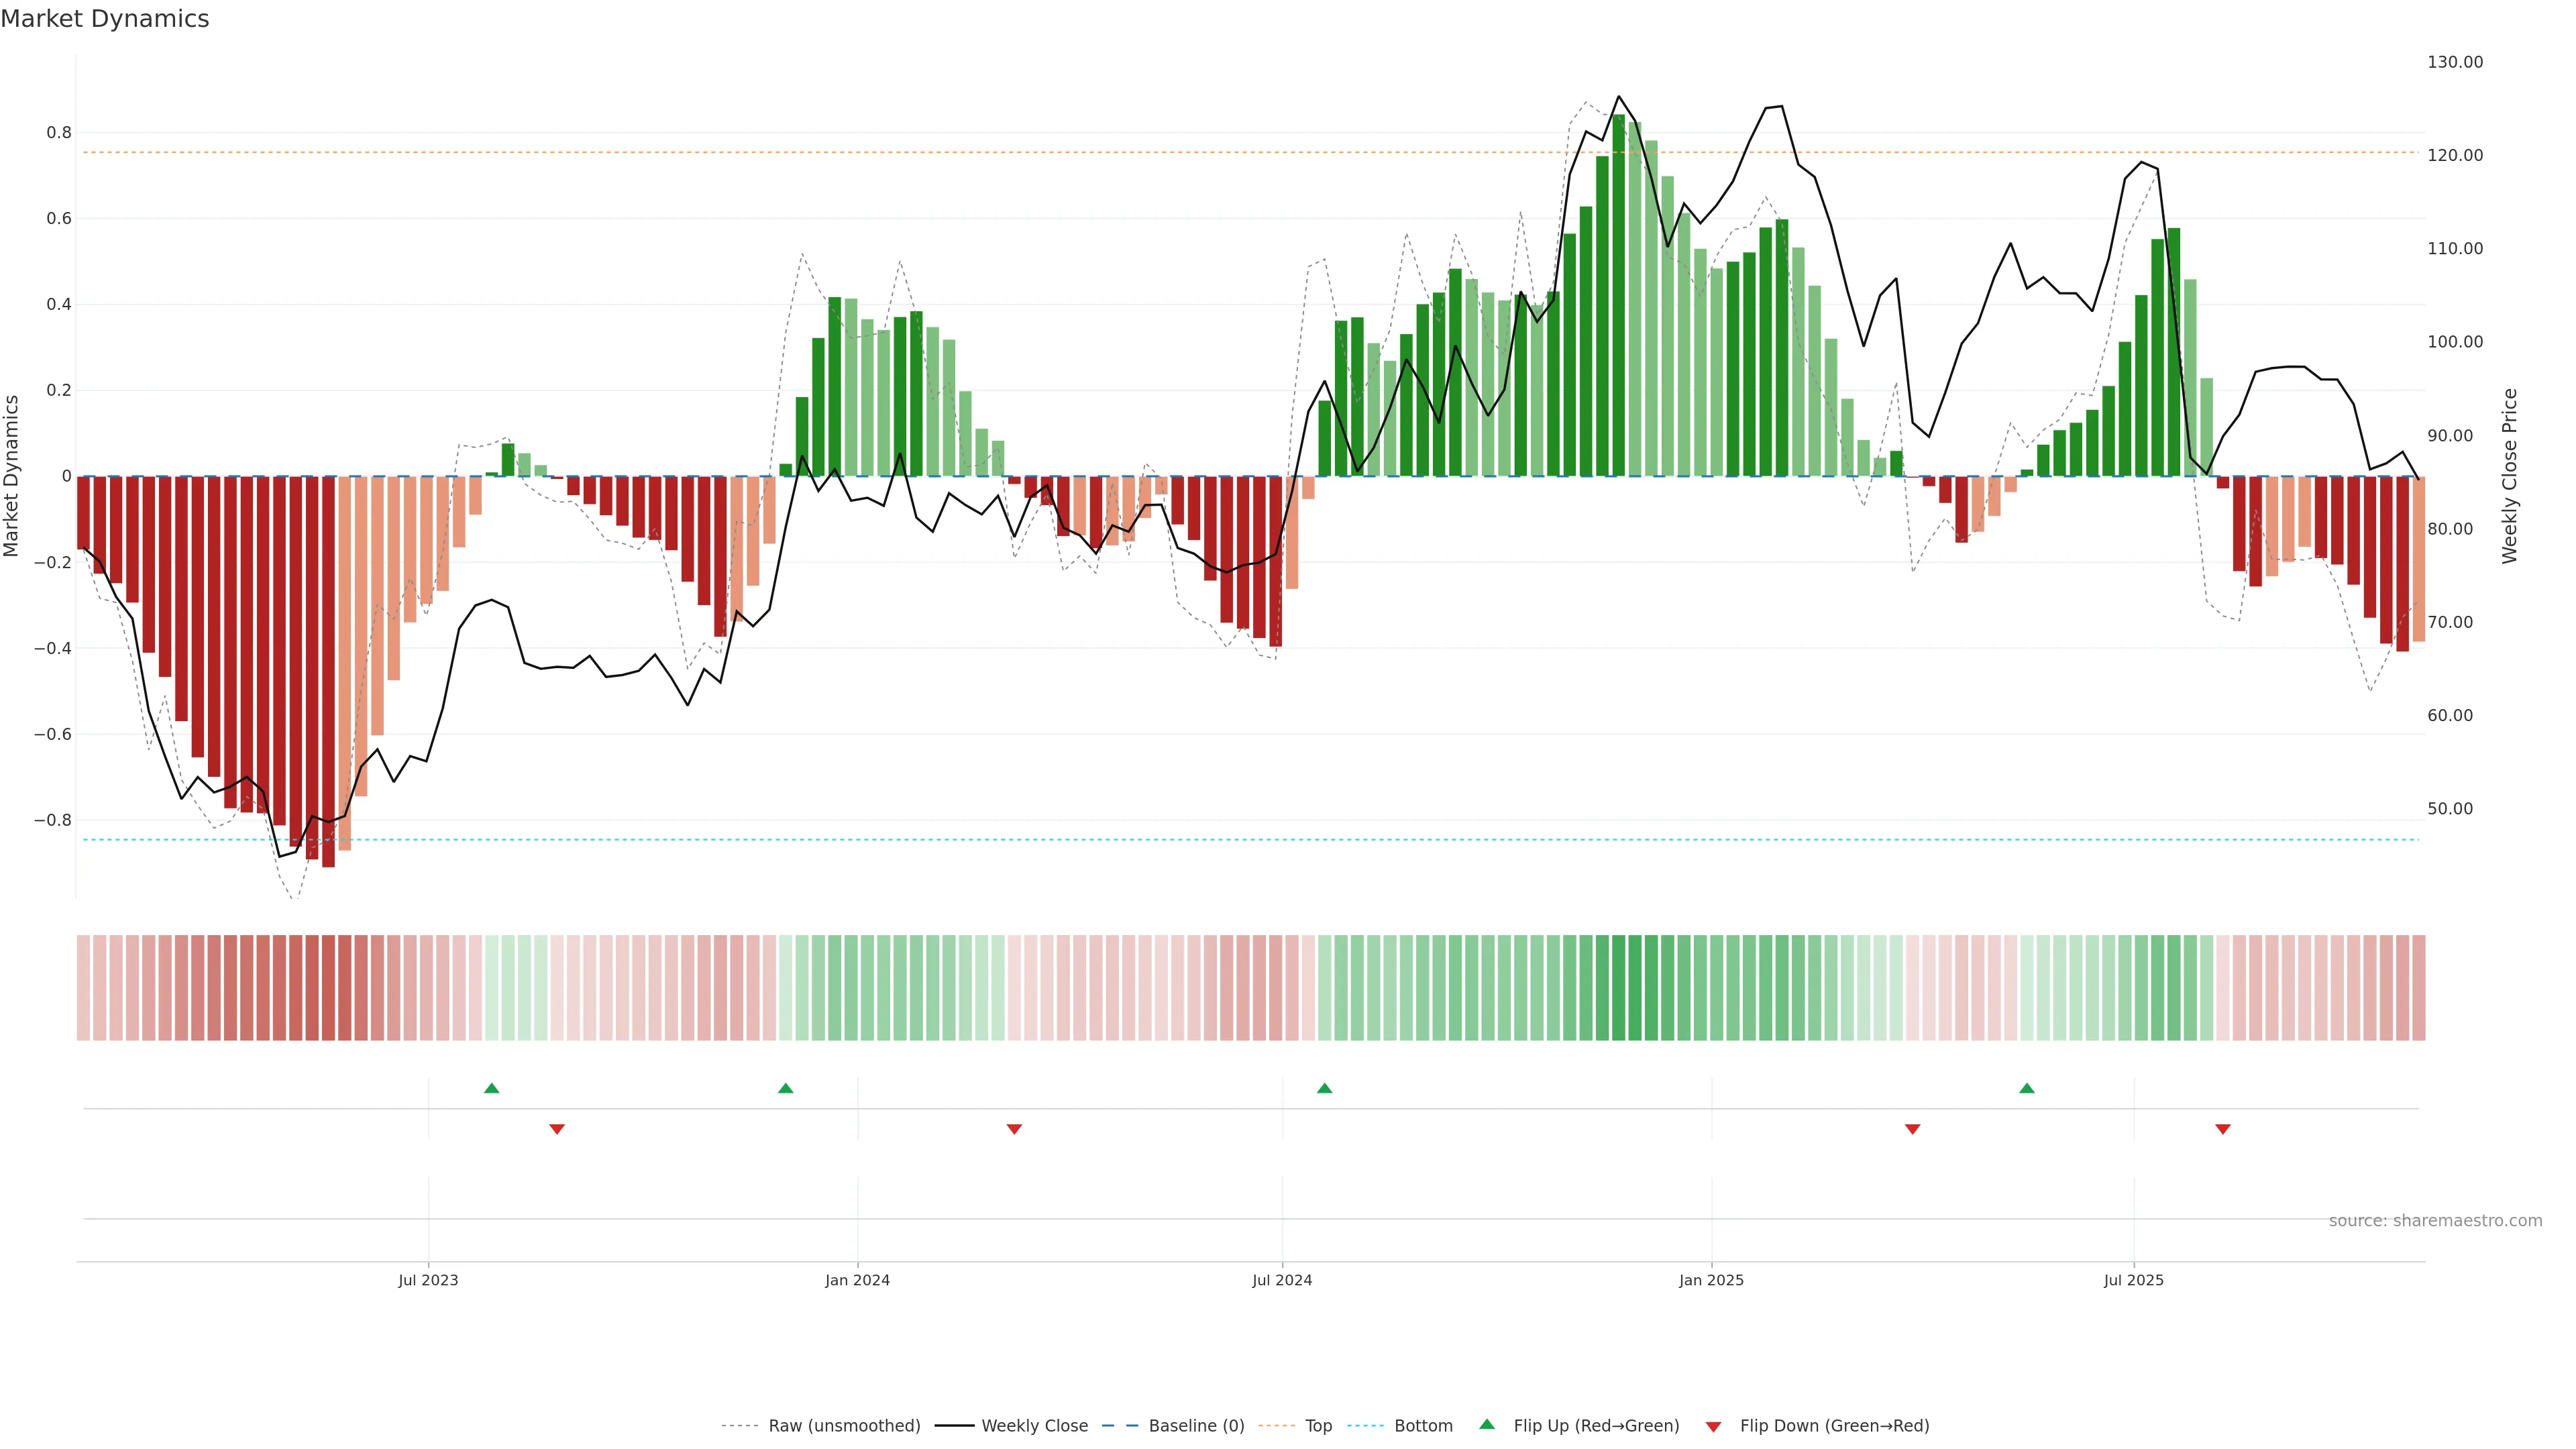Toggle the Weekly Close legend entry

coord(1034,1426)
